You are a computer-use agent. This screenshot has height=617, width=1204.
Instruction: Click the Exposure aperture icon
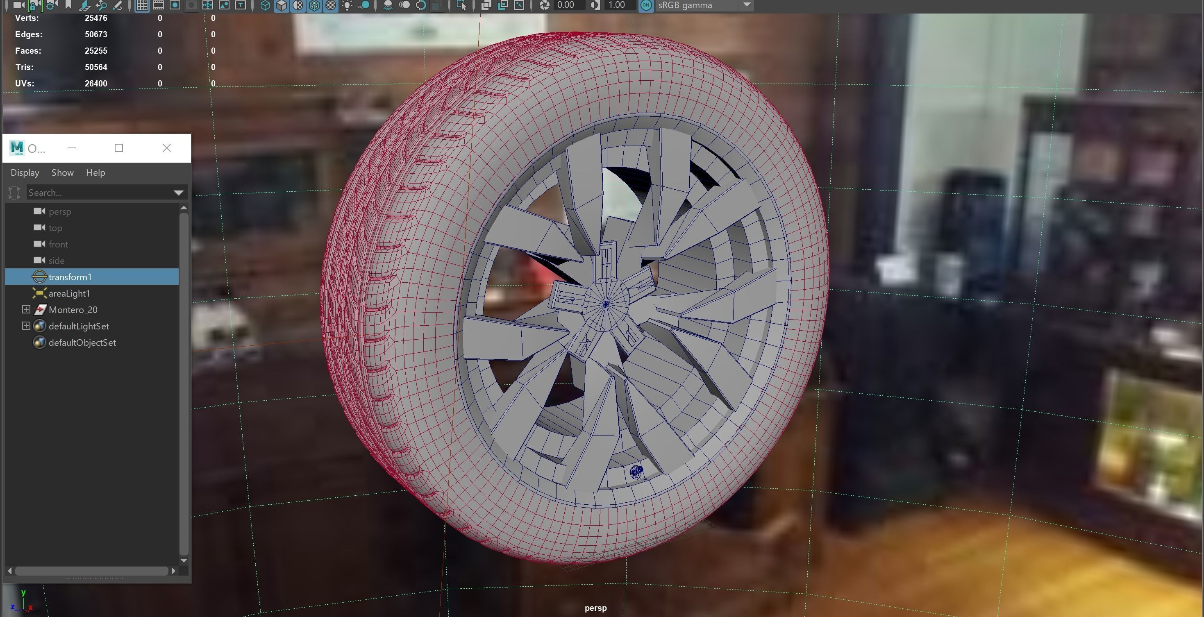tap(544, 5)
